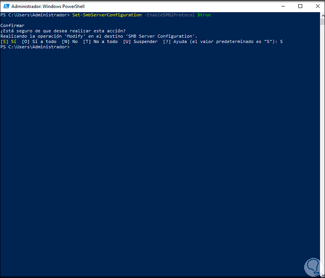This screenshot has width=325, height=278.
Task: Click the last empty PS prompt line
Action: click(35, 47)
